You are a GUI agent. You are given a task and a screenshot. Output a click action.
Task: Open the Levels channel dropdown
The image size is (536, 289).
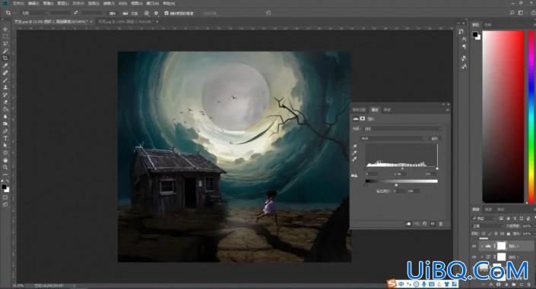coord(392,138)
